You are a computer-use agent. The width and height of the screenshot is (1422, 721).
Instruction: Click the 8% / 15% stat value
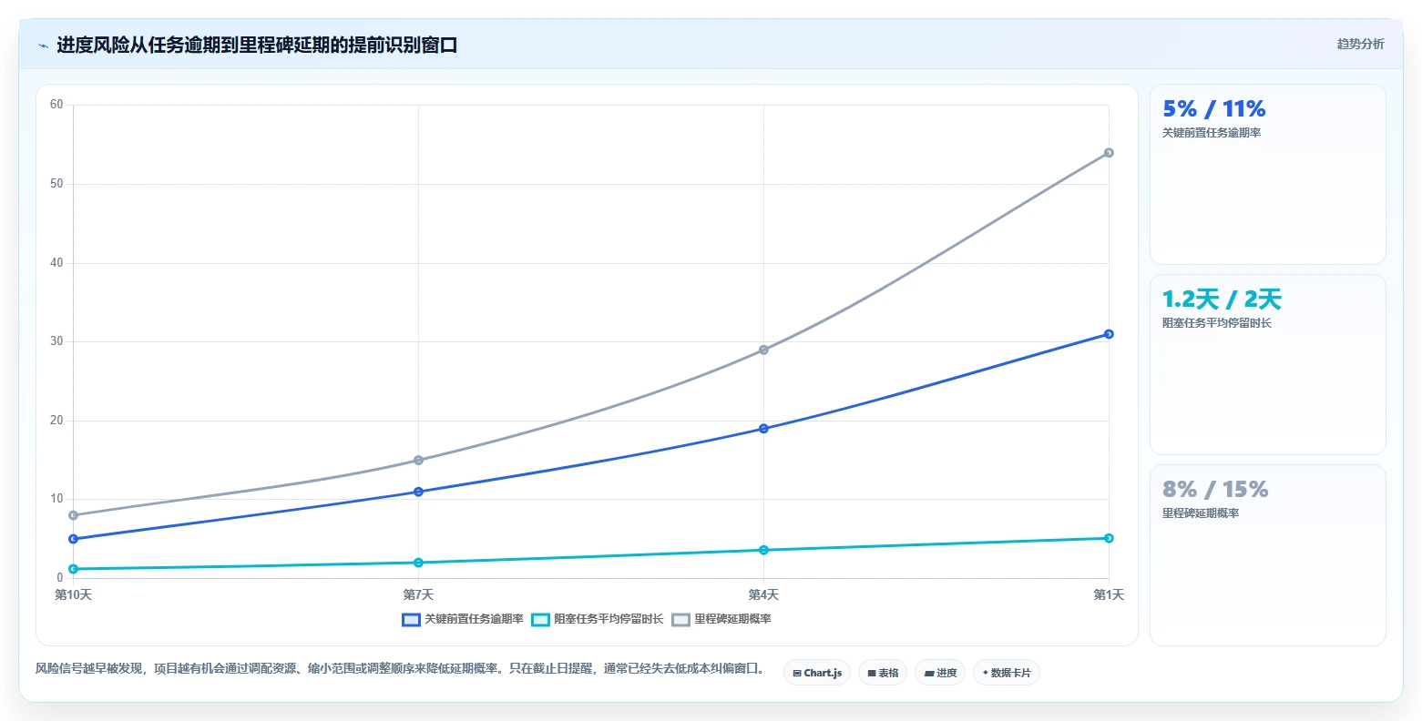click(x=1215, y=490)
